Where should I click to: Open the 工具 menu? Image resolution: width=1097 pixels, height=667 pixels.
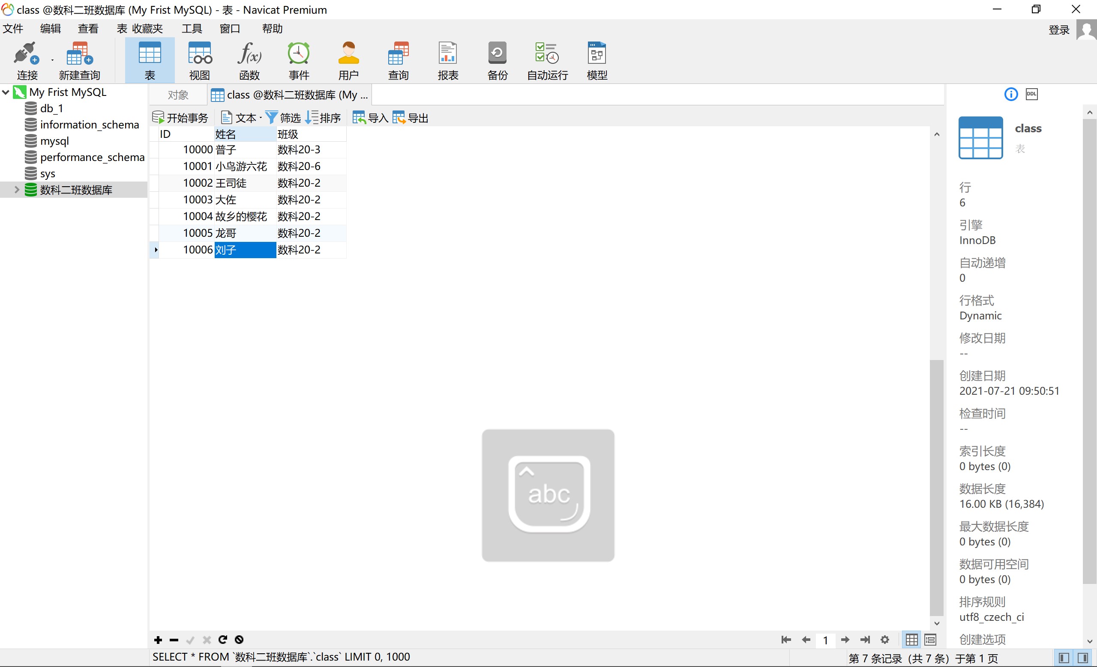pos(192,28)
